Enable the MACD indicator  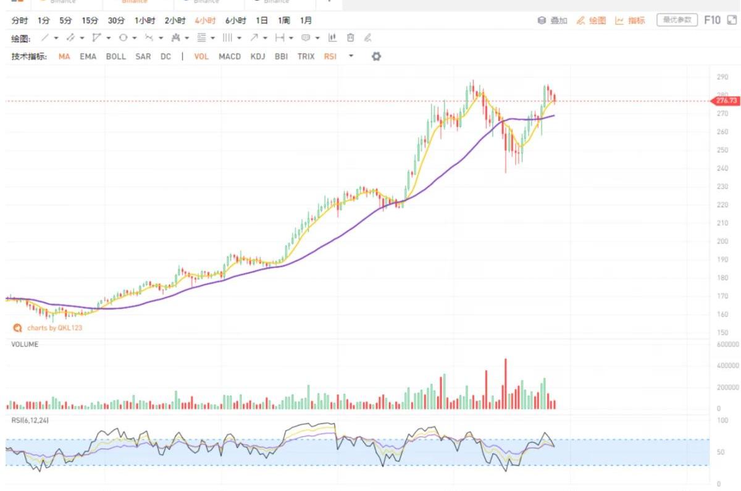[230, 56]
